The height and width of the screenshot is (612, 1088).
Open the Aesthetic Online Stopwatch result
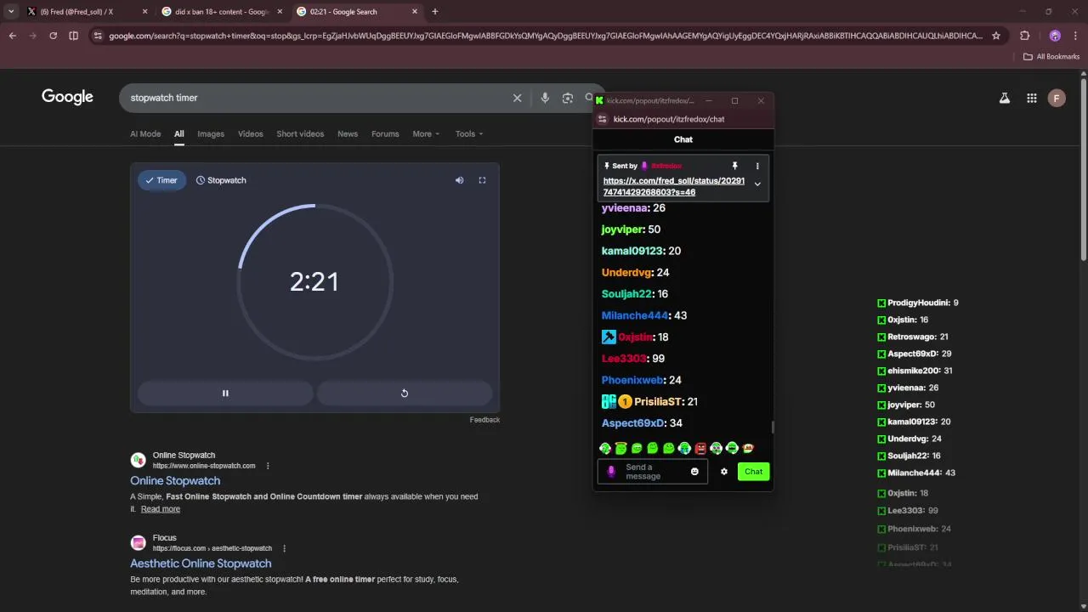coord(201,564)
